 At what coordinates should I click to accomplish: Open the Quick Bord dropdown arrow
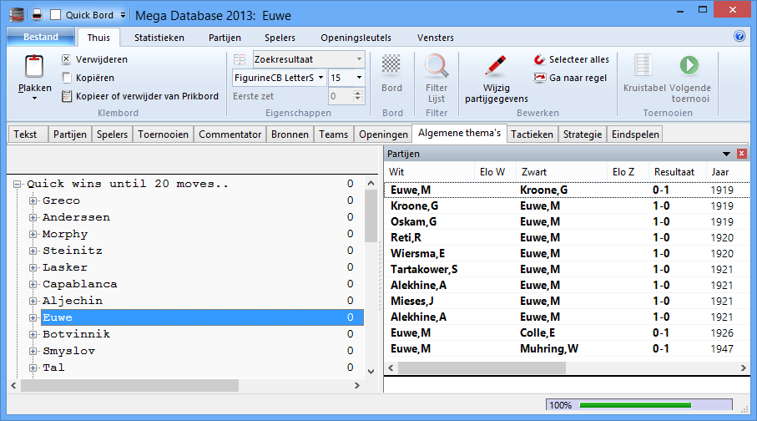124,15
